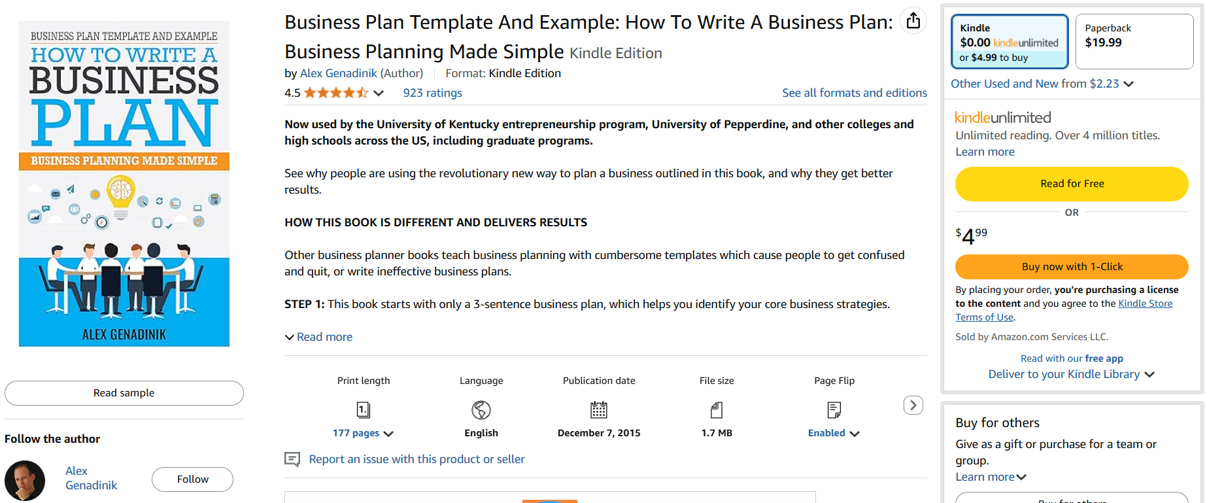Click the Publication date calendar icon
1207x503 pixels.
599,410
